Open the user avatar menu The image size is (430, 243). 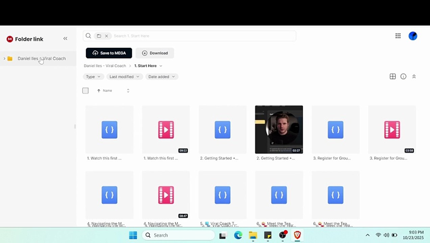(413, 36)
